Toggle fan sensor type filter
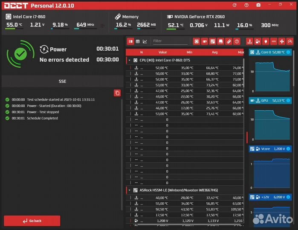 click(x=282, y=41)
